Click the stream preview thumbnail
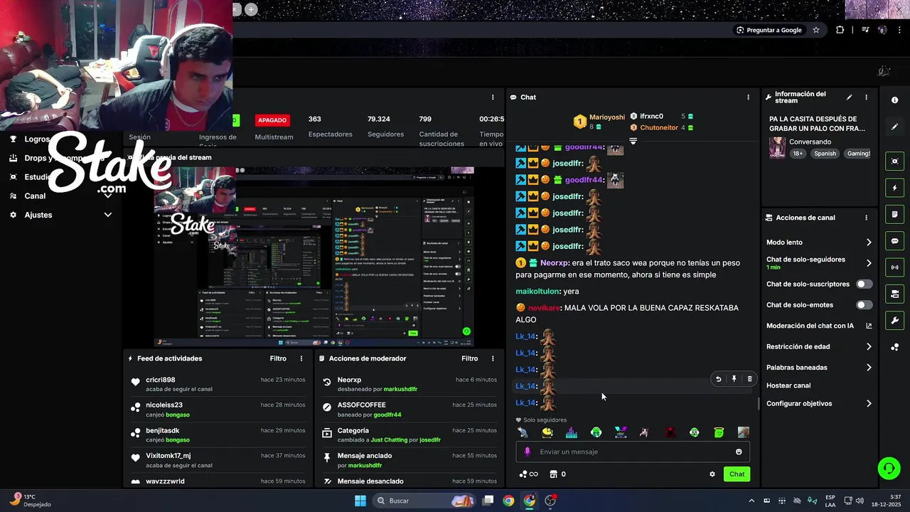Screen dimensions: 910x512 click(x=314, y=257)
